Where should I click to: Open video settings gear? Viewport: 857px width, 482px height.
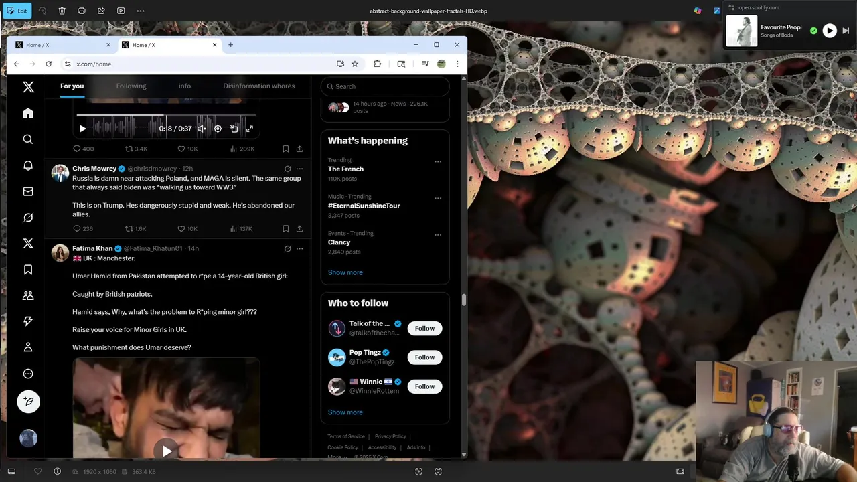[218, 129]
